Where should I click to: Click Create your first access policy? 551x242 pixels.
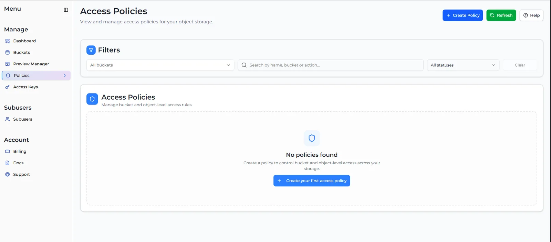pyautogui.click(x=312, y=181)
